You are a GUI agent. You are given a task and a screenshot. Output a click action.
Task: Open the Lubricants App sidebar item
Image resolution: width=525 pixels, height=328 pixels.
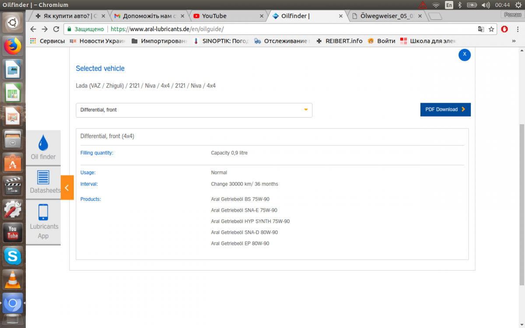(43, 222)
